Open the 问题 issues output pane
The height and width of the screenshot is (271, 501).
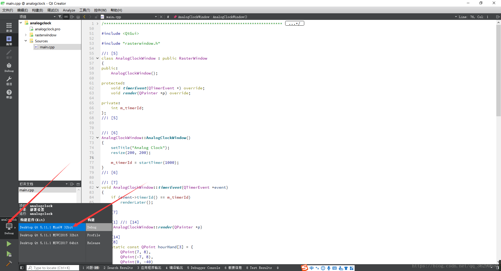91,268
